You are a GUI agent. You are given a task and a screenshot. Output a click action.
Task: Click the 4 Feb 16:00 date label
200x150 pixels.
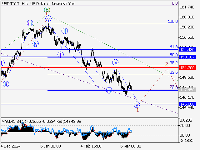pos(91,146)
